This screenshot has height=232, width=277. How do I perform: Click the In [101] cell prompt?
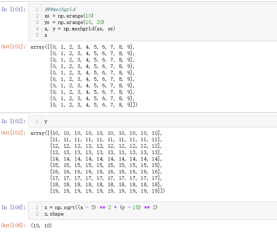pyautogui.click(x=14, y=9)
